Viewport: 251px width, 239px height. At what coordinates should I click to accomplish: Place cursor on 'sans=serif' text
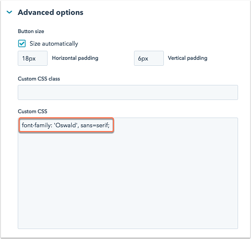point(94,125)
